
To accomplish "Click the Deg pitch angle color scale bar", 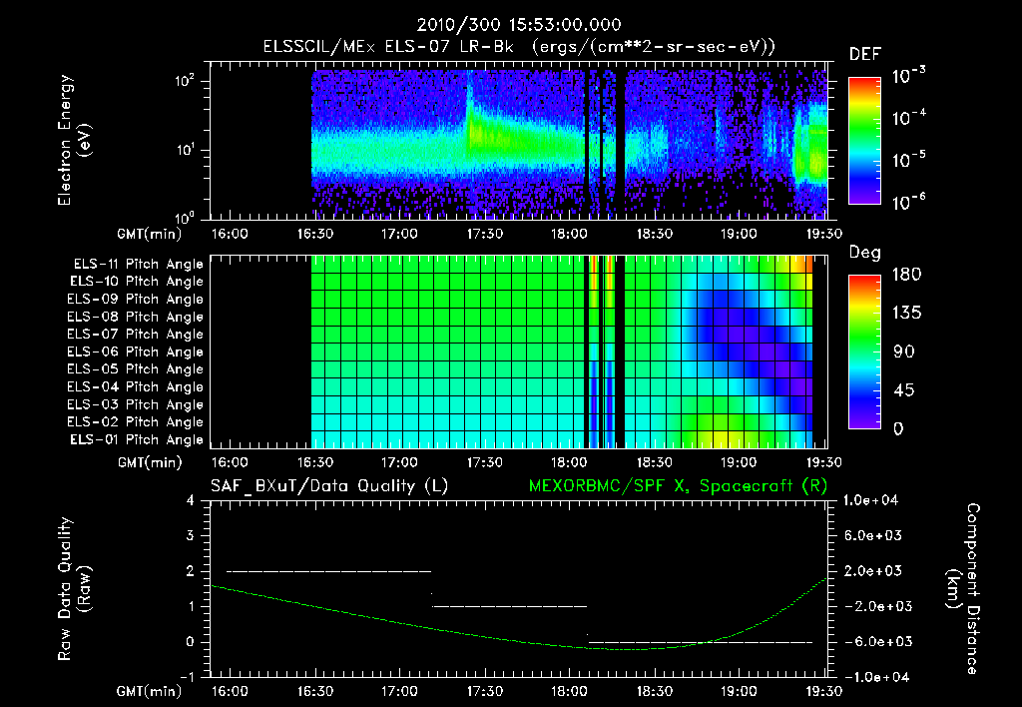I will click(865, 352).
